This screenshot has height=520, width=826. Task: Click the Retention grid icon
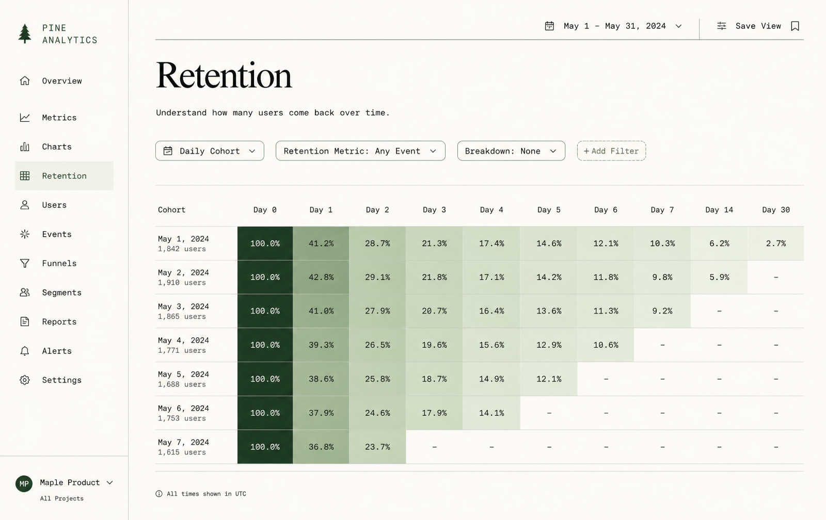25,176
